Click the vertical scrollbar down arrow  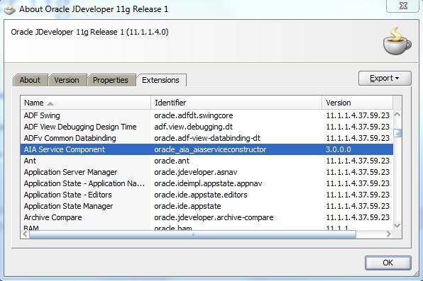tap(397, 226)
